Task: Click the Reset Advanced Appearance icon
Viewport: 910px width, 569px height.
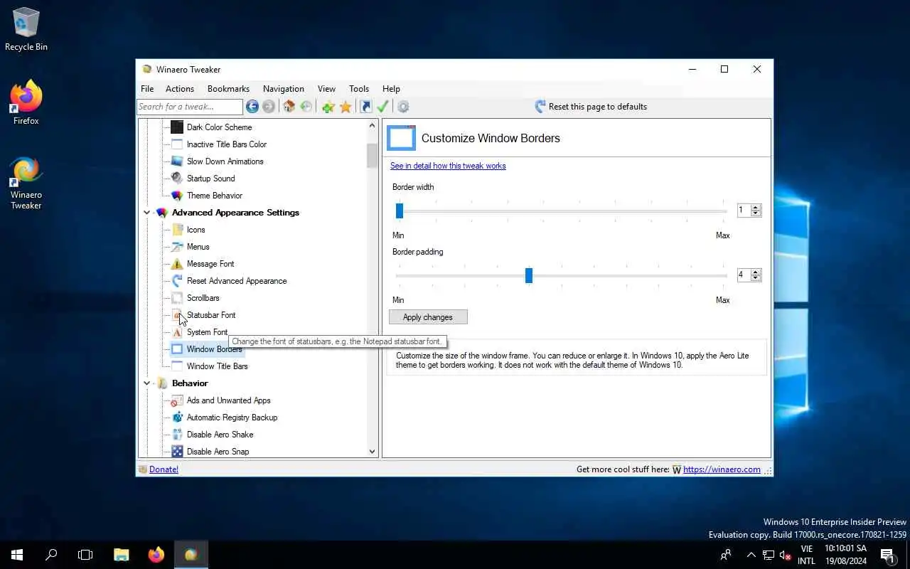Action: pos(177,281)
